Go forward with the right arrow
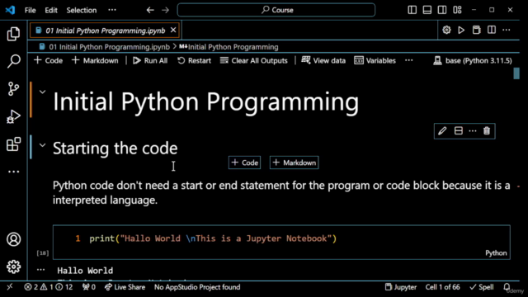Image resolution: width=528 pixels, height=297 pixels. click(165, 10)
